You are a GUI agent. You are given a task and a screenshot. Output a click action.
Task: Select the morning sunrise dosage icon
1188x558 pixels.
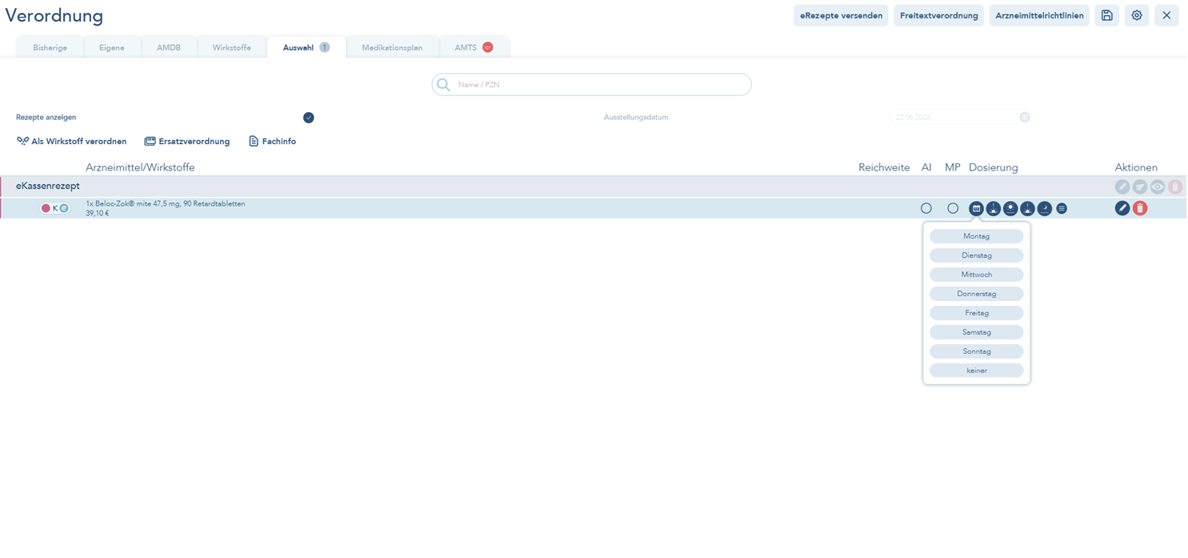pos(993,208)
